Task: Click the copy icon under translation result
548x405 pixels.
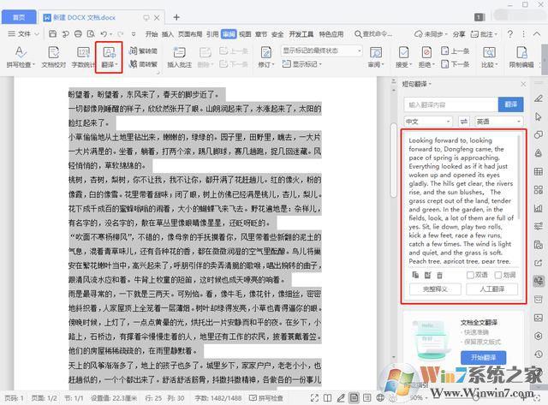Action: coord(414,275)
